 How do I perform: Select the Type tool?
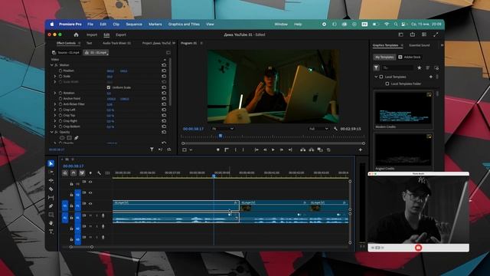[51, 232]
